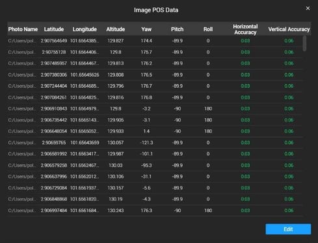Select the Latitude column header
Image resolution: width=318 pixels, height=243 pixels.
(x=54, y=29)
